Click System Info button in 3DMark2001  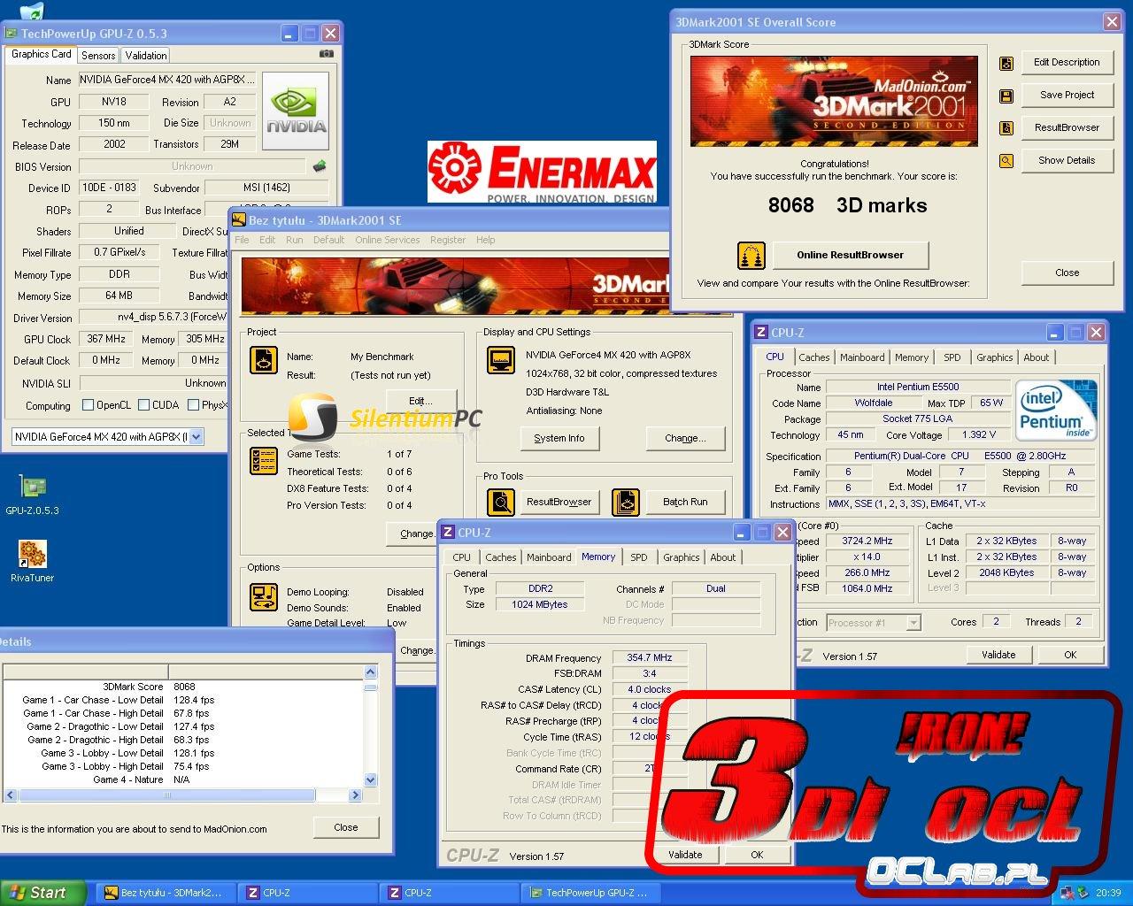pyautogui.click(x=559, y=438)
